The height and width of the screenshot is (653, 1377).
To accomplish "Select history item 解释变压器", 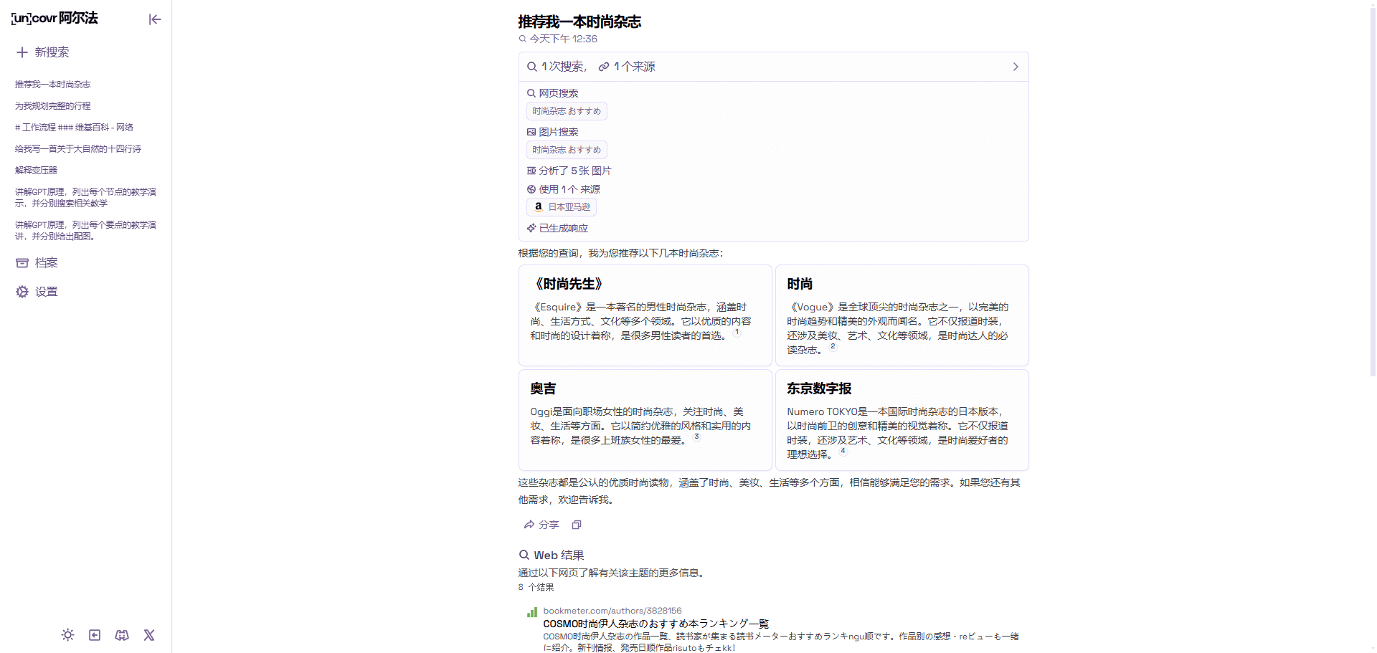I will 37,171.
